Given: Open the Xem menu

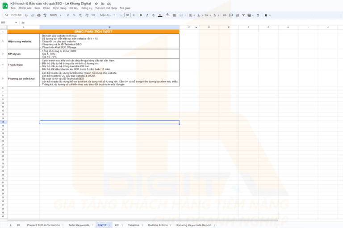Looking at the screenshot, I should [x=37, y=8].
